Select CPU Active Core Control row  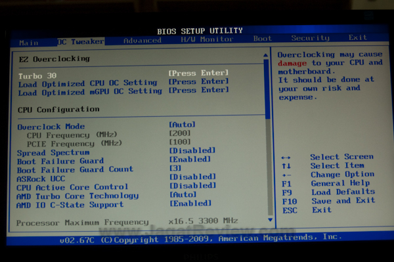(72, 187)
